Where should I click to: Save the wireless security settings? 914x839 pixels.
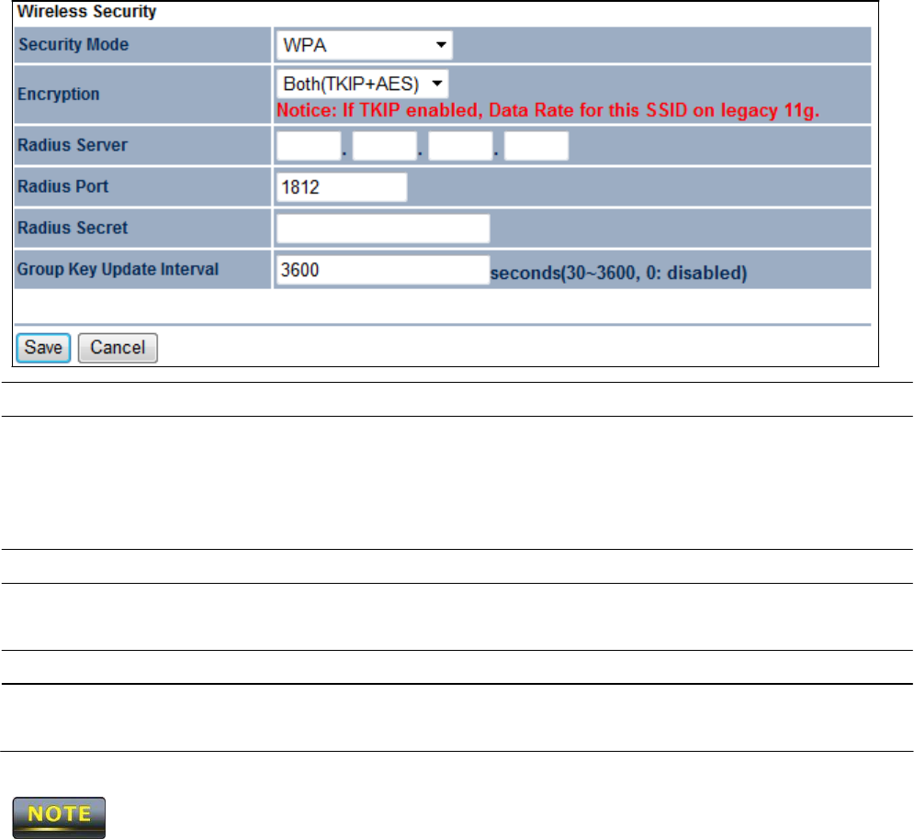(x=44, y=348)
